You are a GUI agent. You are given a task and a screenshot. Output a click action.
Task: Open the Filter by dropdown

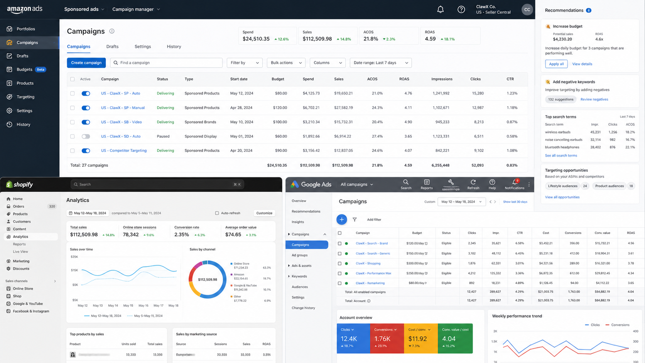click(x=245, y=62)
